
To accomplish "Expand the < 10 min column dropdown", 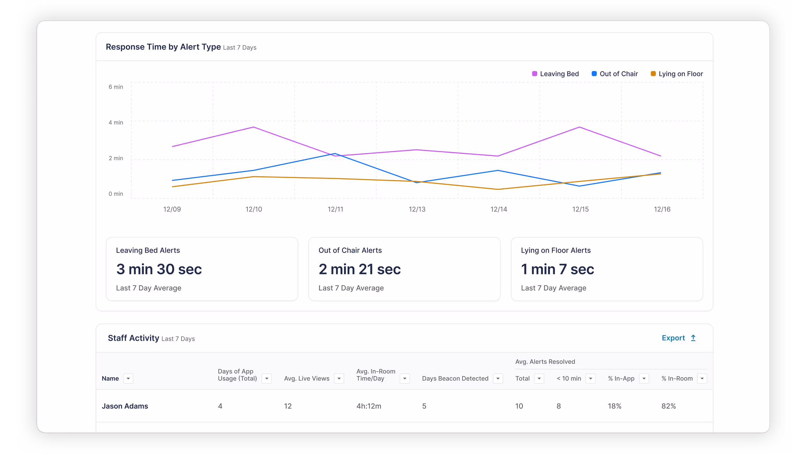I will pos(590,378).
